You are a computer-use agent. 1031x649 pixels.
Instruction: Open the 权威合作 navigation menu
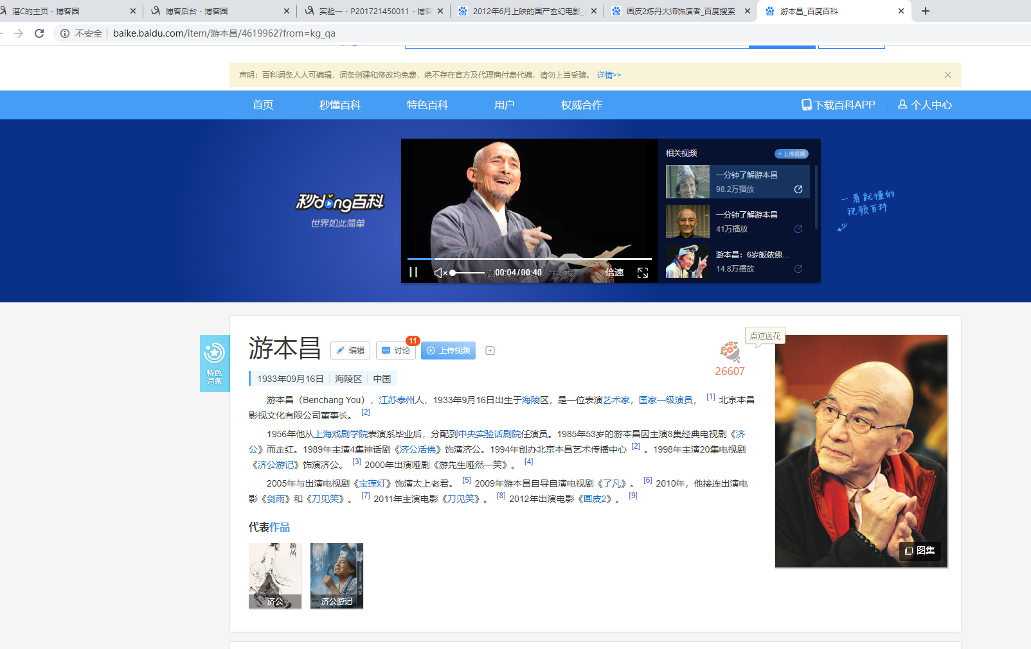(582, 105)
